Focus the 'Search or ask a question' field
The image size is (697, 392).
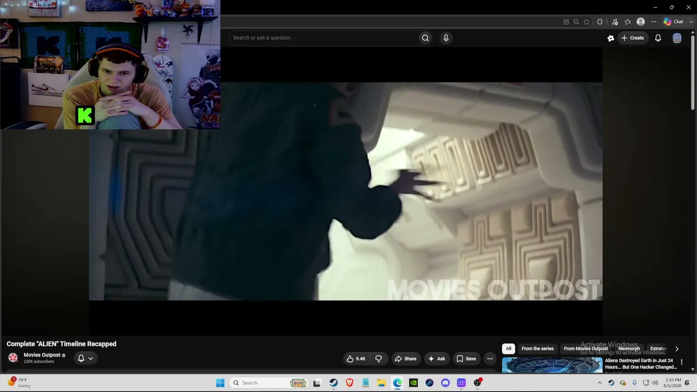[323, 38]
